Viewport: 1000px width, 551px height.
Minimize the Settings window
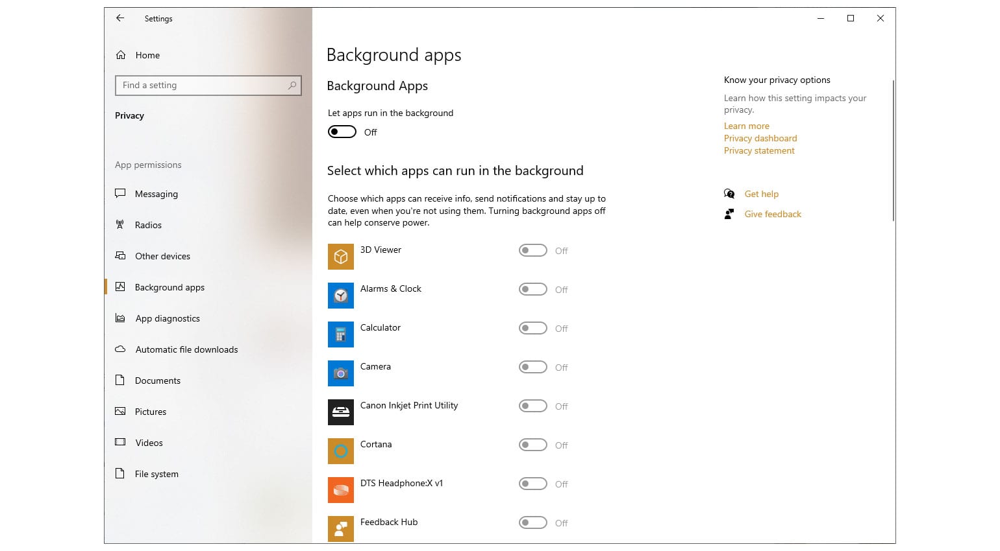tap(821, 18)
